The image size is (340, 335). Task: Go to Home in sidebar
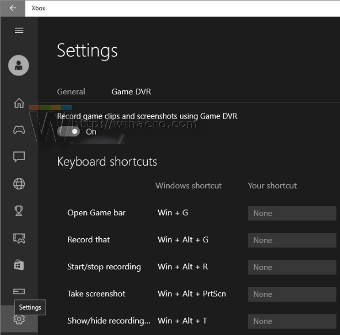(x=19, y=103)
